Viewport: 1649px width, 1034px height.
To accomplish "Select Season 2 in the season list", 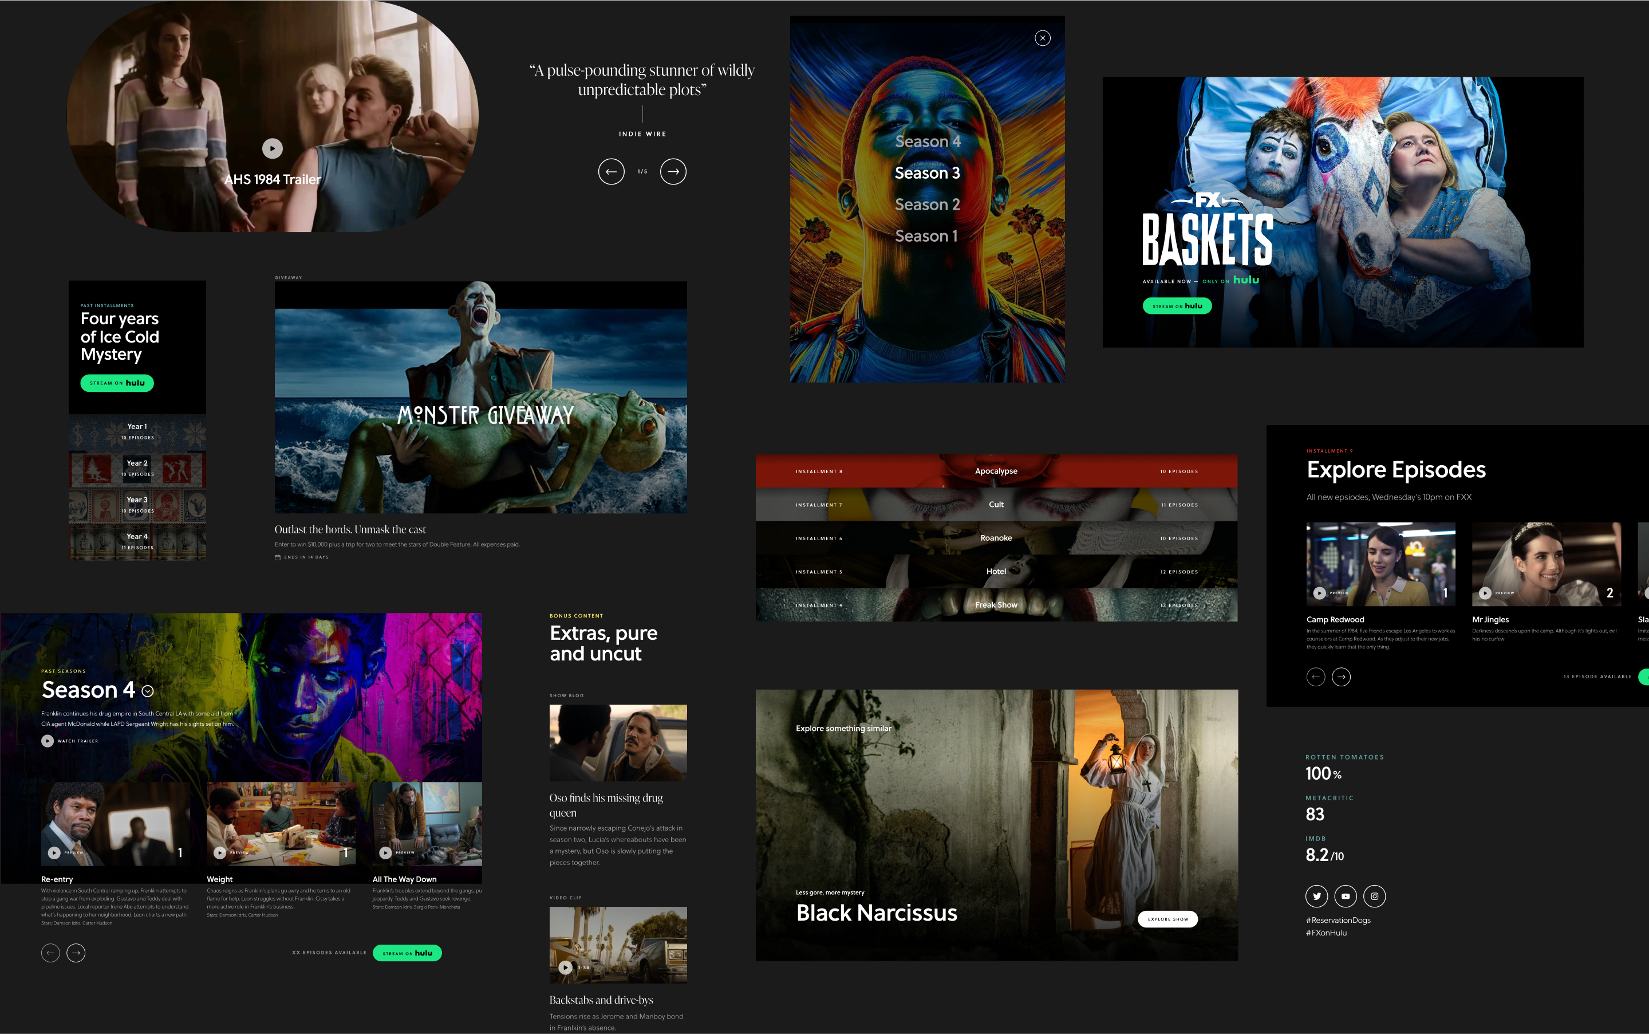I will click(928, 205).
